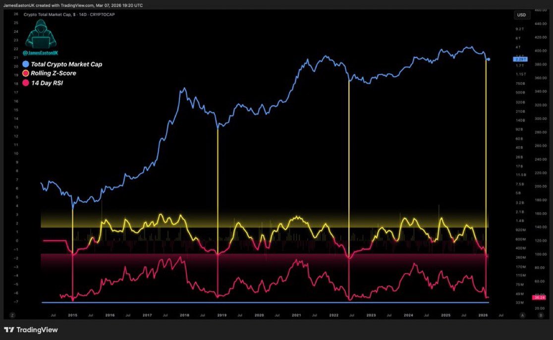Click the 2024 label on time axis
This screenshot has width=553, height=340.
point(408,315)
